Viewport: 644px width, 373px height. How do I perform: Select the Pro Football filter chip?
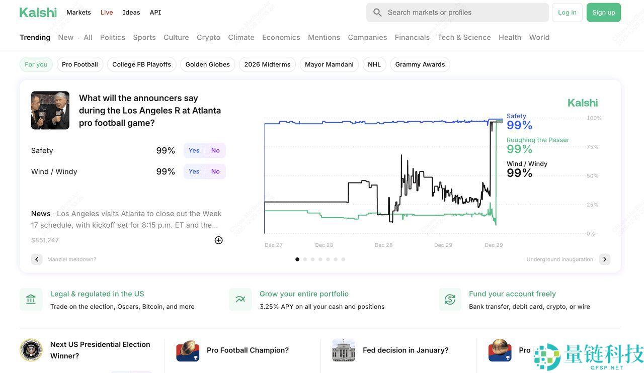click(80, 64)
